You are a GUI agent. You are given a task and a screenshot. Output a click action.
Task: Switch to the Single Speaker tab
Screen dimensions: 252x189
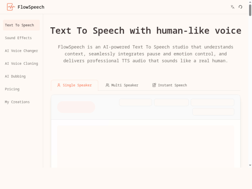pyautogui.click(x=75, y=85)
